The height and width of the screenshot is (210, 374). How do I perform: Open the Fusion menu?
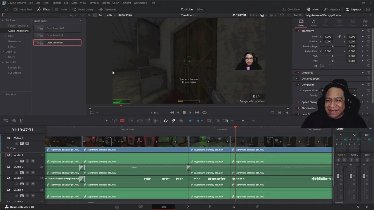click(106, 3)
